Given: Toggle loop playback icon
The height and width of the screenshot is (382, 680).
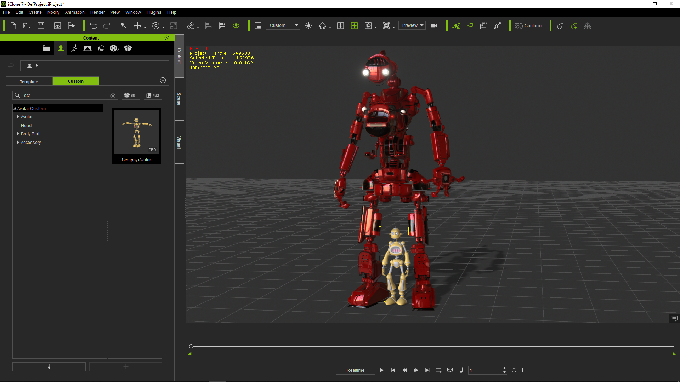Looking at the screenshot, I should pos(438,370).
